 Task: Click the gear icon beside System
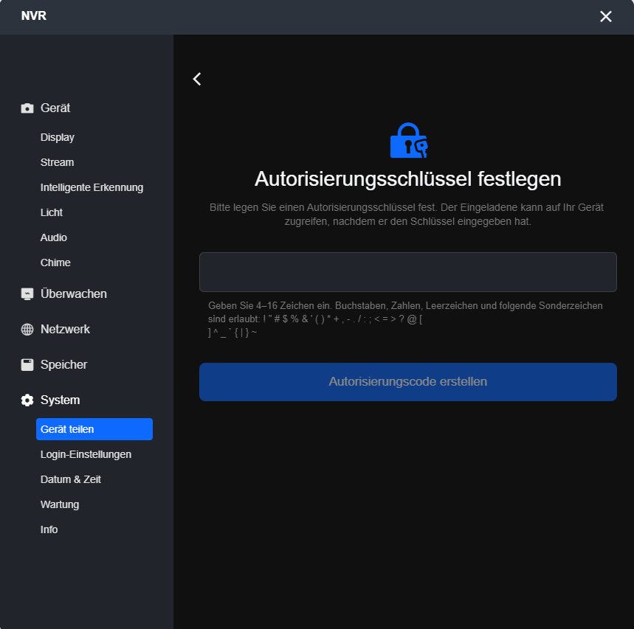point(27,400)
